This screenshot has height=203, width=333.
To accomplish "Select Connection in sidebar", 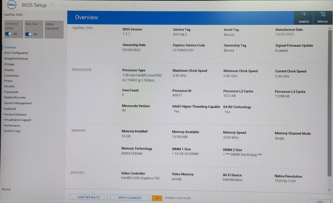I will tap(11, 76).
